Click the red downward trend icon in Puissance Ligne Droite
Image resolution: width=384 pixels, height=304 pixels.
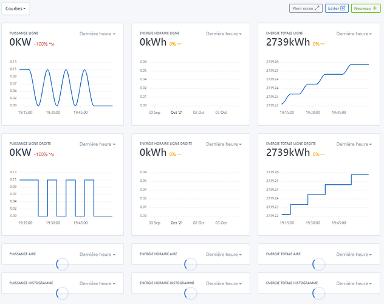point(51,154)
